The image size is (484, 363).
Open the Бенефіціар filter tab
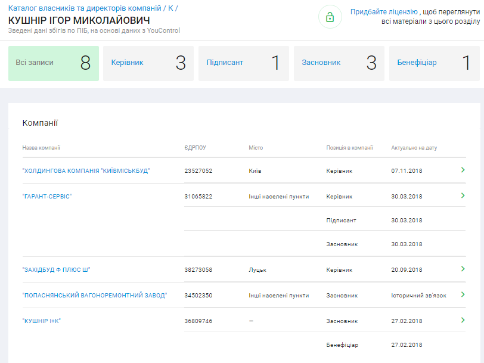[434, 63]
